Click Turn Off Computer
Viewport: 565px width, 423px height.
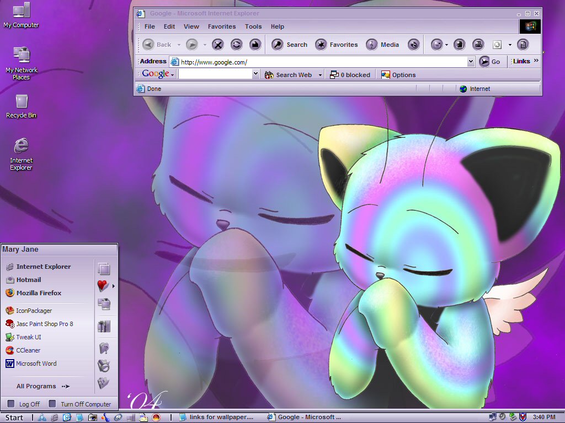click(x=80, y=404)
